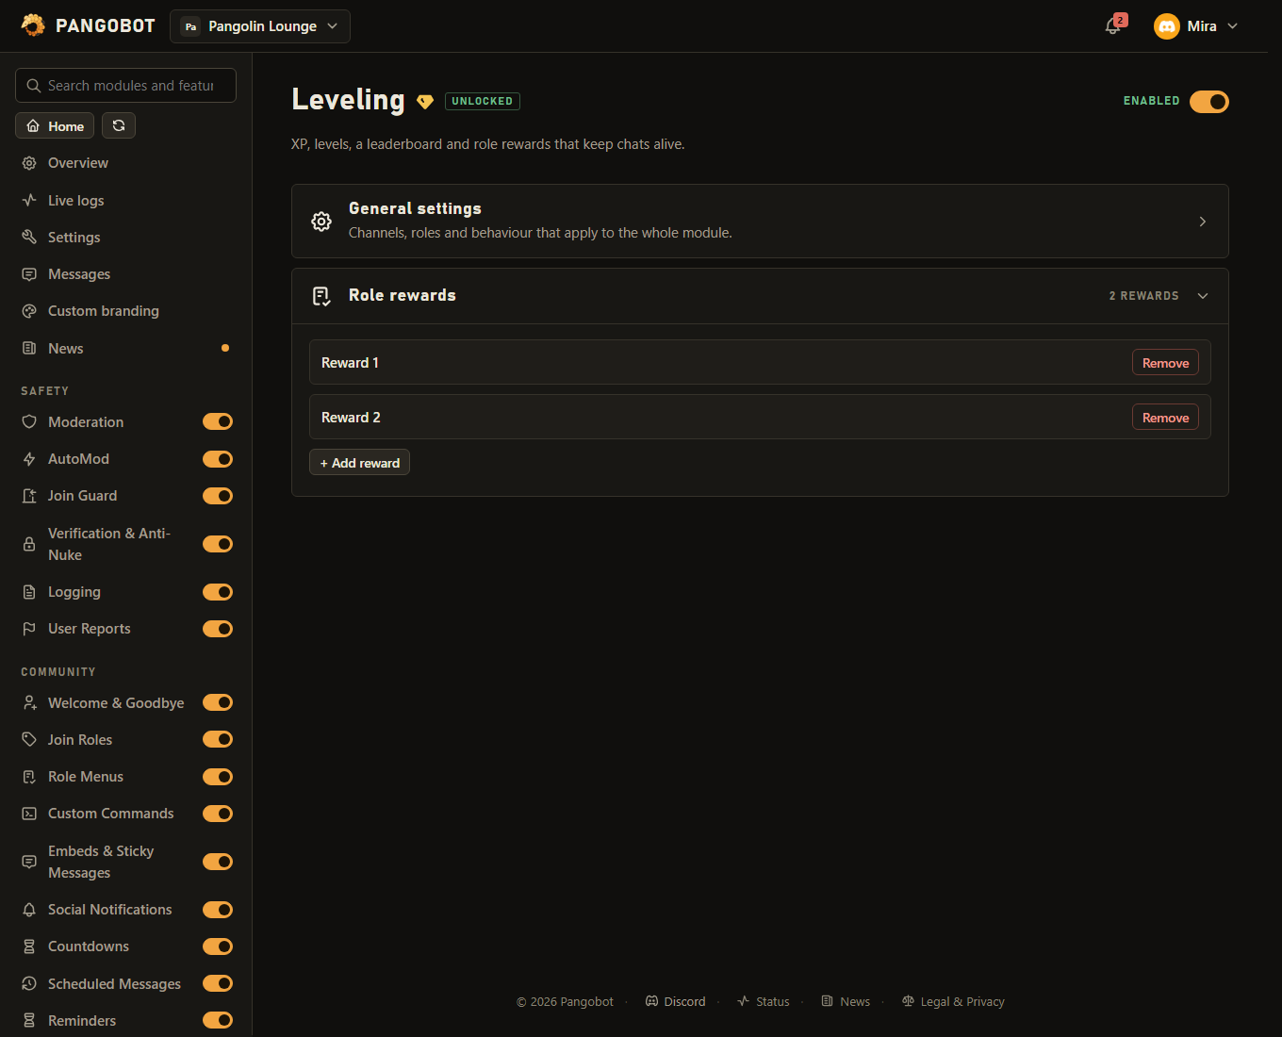Image resolution: width=1282 pixels, height=1037 pixels.
Task: Click the Pangobot logo icon
Action: (x=33, y=25)
